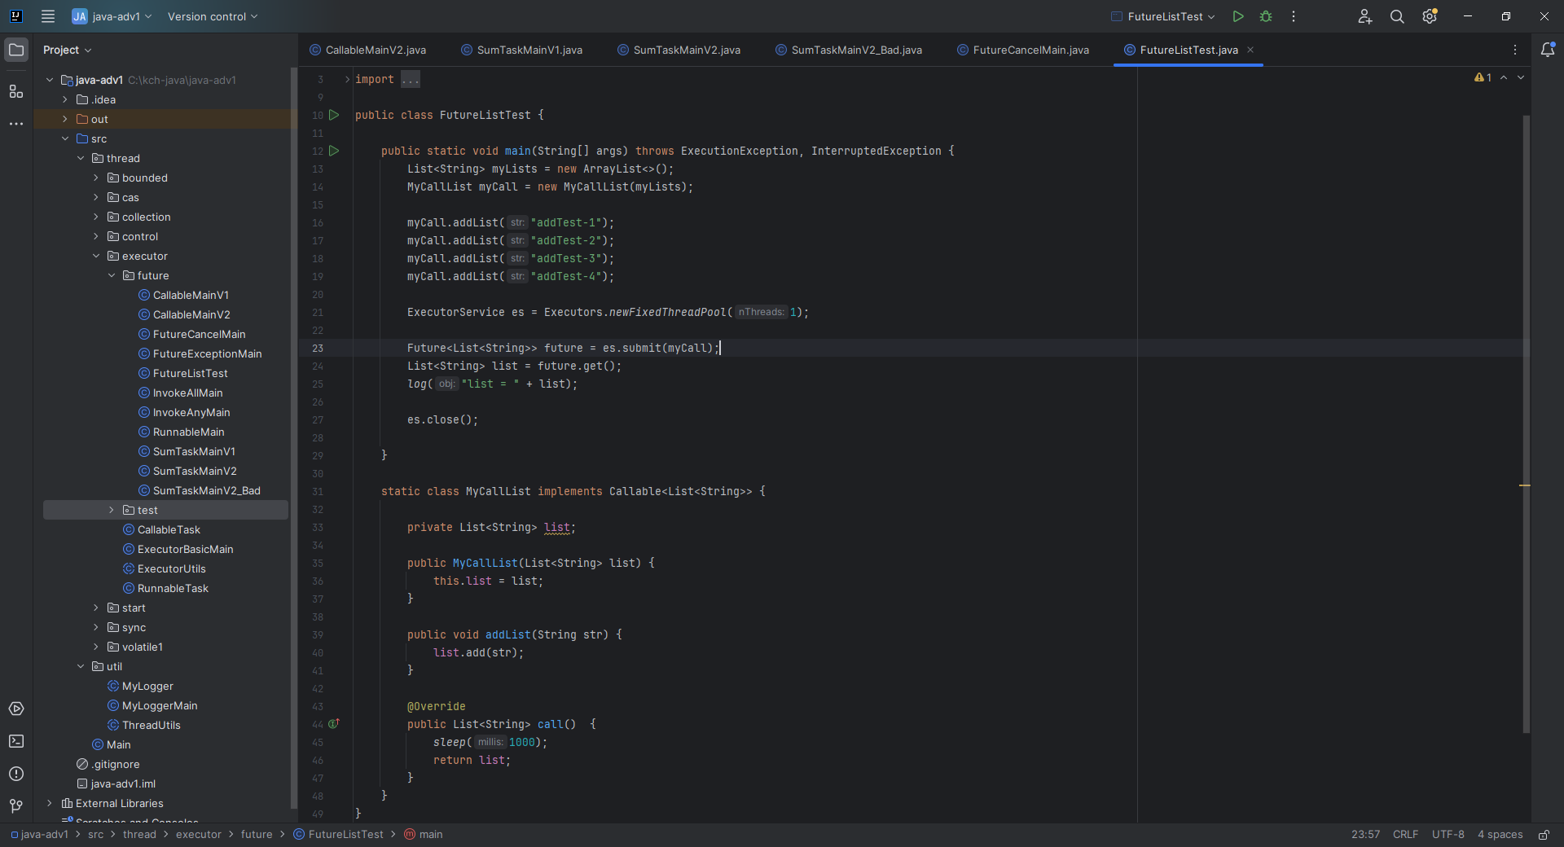
Task: Open the Structure tool window icon
Action: pos(16,91)
